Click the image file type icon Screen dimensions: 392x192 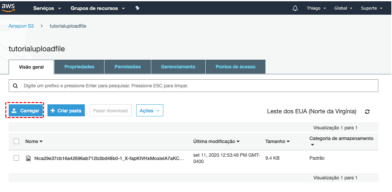pos(28,158)
